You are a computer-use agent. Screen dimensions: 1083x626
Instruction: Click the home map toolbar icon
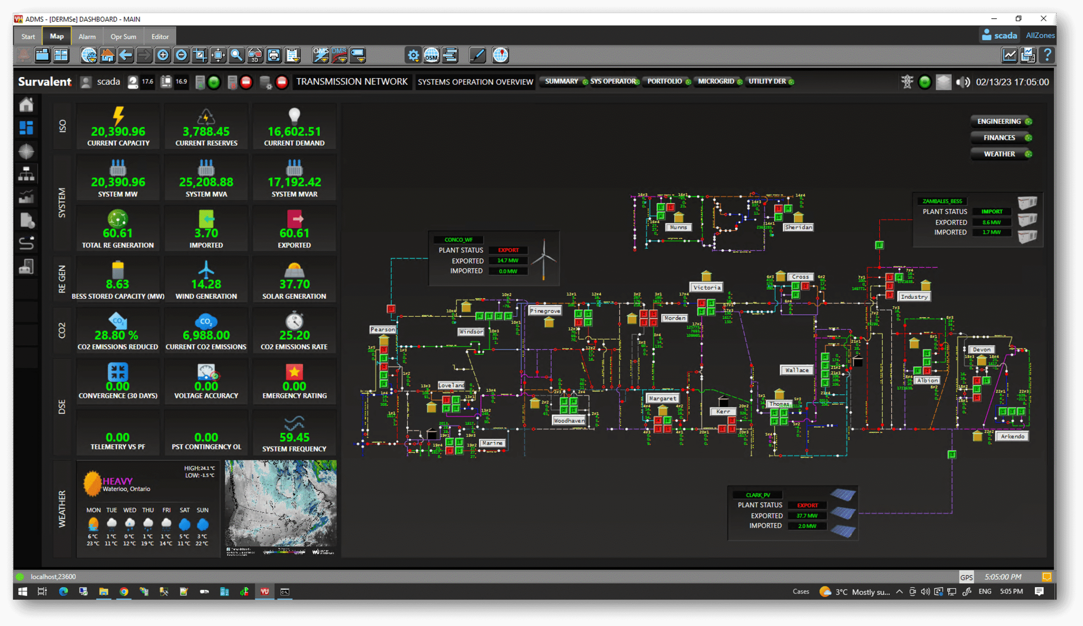107,55
